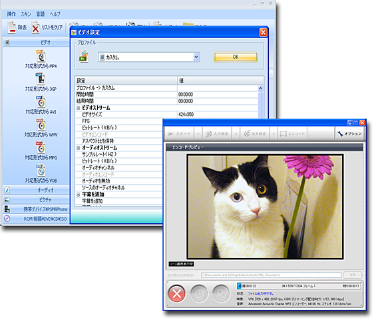
Task: Click the 値 column header
Action: [220, 81]
